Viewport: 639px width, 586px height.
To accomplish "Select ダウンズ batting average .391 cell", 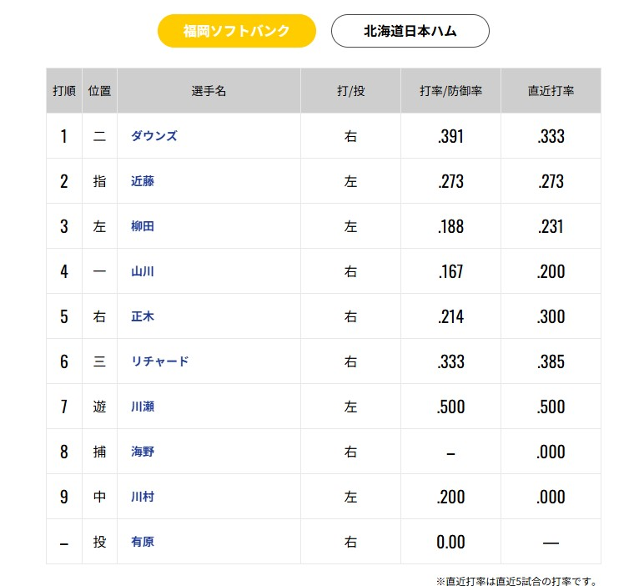I will (450, 136).
